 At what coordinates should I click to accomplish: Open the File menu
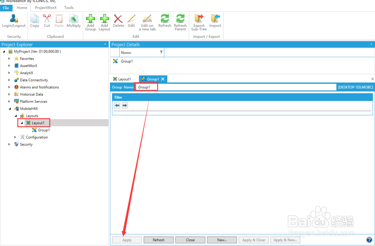6,7
